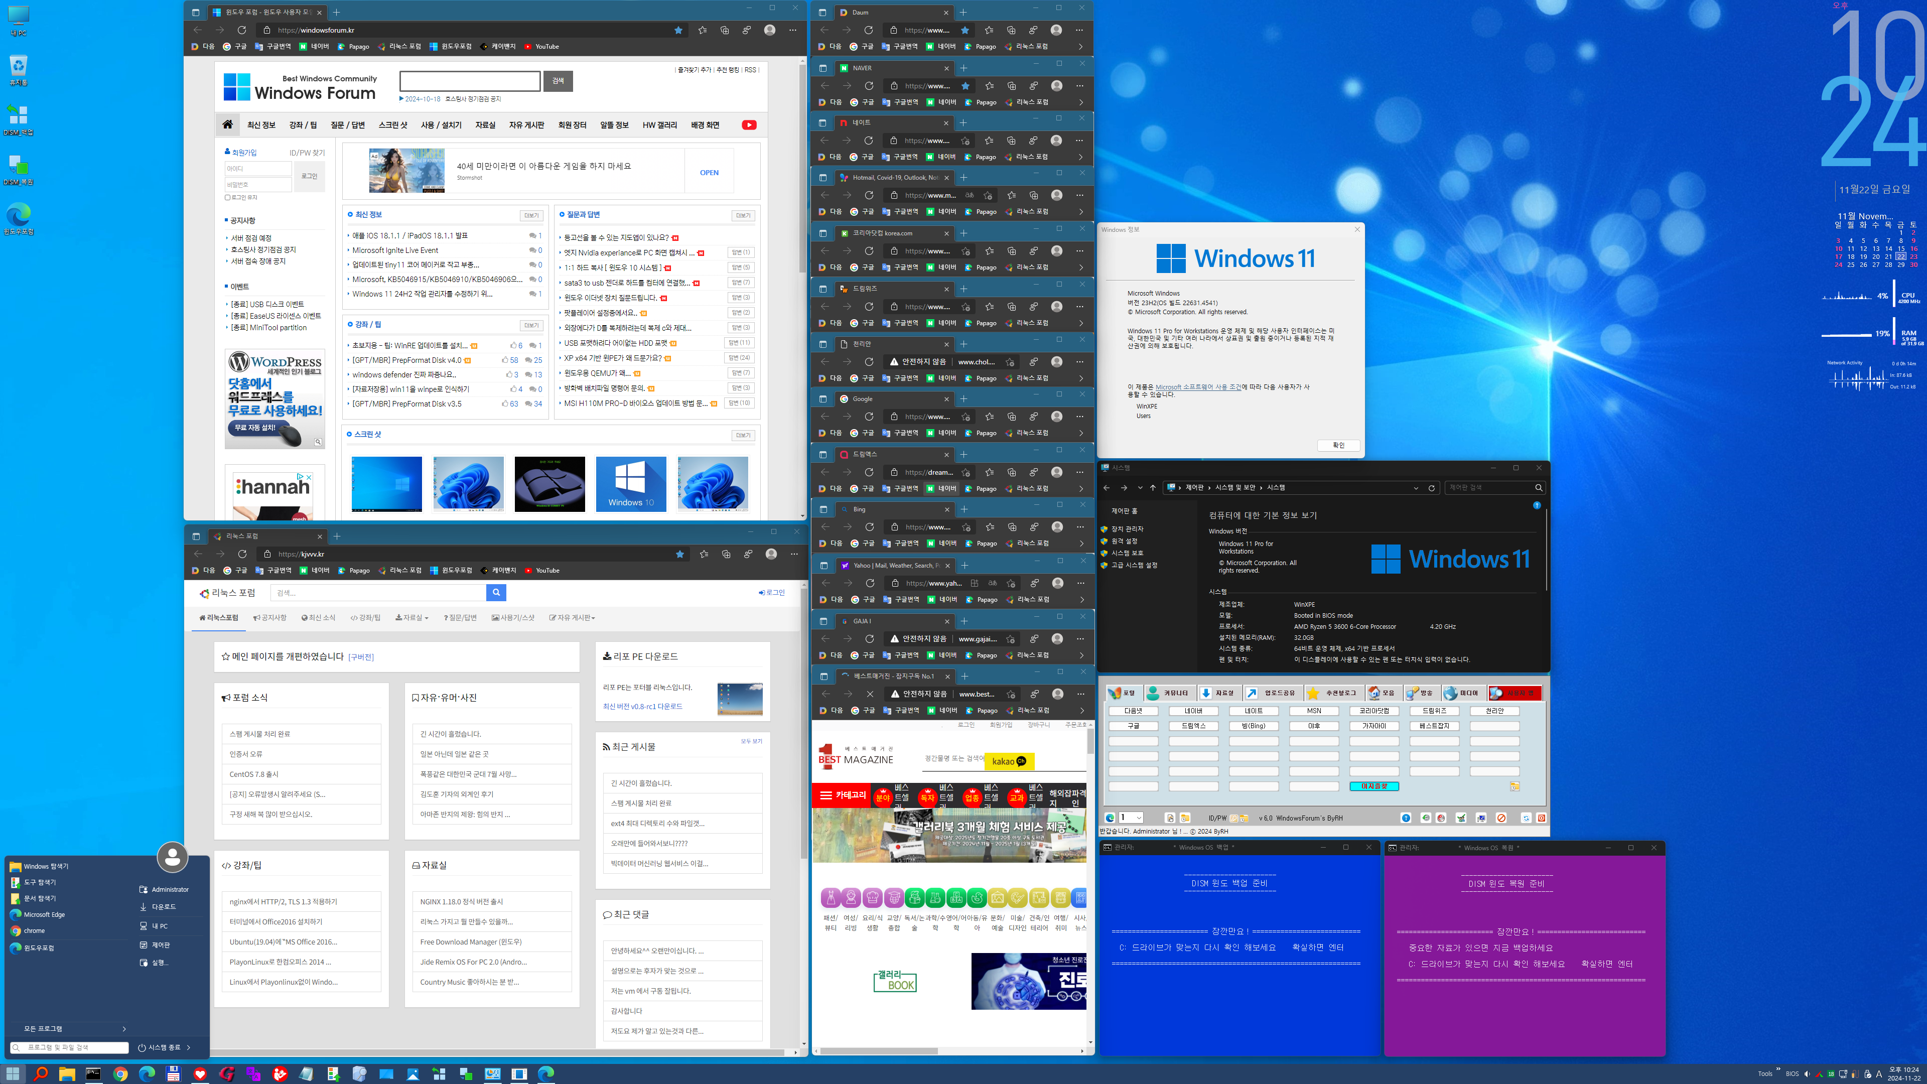Toggle the favorite star on windowsforum.kr address bar
1927x1084 pixels.
click(678, 30)
